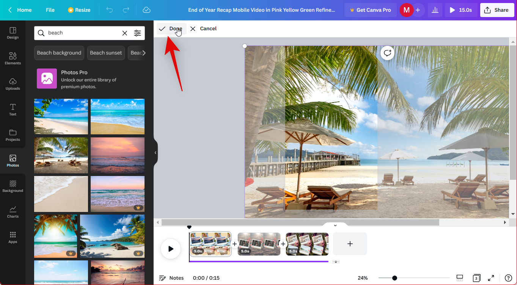This screenshot has width=517, height=285.
Task: Undo the last action
Action: click(110, 10)
